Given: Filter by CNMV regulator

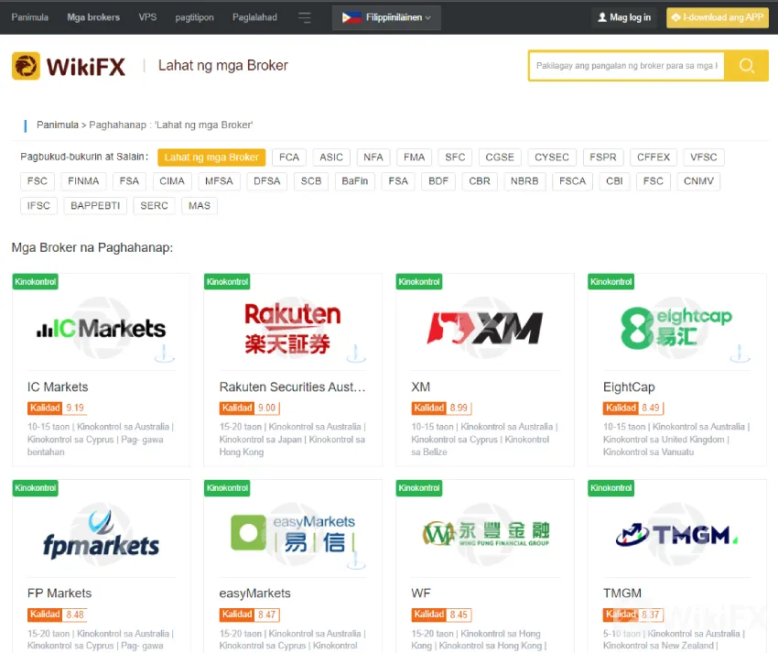Looking at the screenshot, I should click(698, 181).
